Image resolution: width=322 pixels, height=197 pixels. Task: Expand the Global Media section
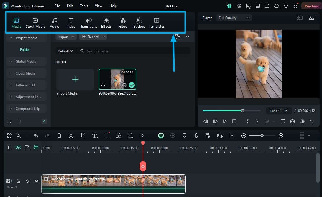click(x=26, y=62)
